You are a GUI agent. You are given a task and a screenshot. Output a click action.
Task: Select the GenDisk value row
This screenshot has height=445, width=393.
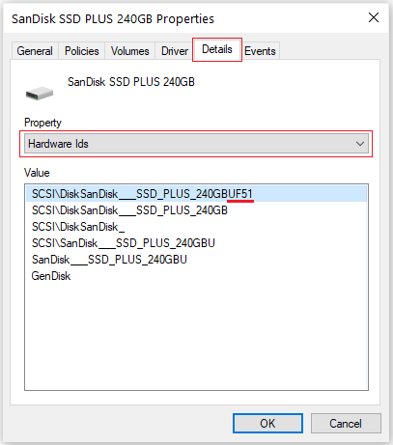tap(196, 276)
